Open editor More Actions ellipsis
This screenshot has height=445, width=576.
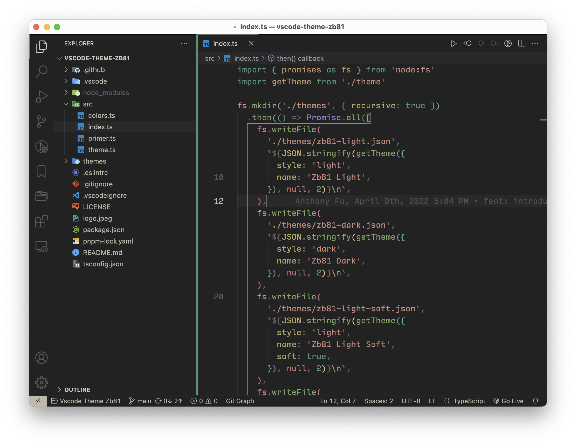coord(535,44)
